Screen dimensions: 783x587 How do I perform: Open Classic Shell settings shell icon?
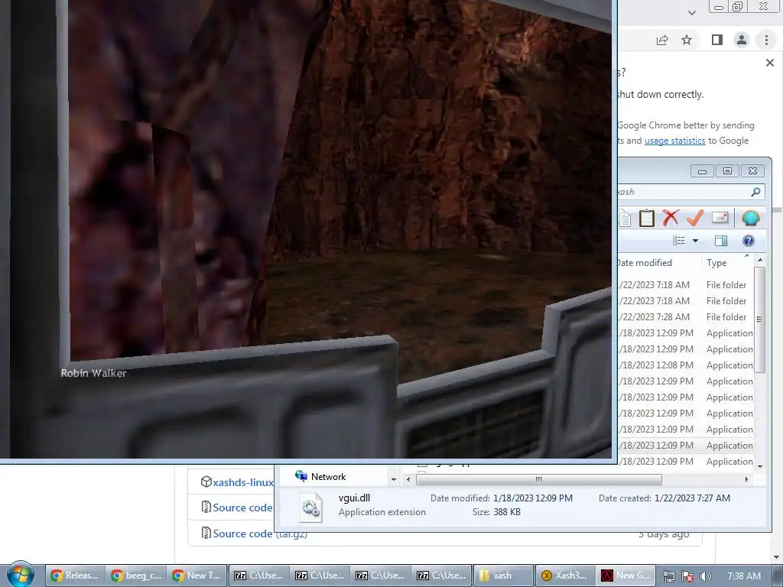pos(750,218)
